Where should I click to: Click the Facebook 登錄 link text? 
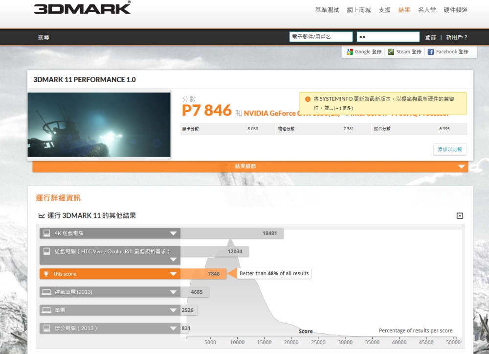coord(452,52)
